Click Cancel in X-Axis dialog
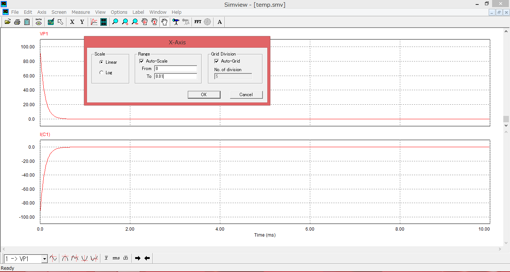510x272 pixels. pos(246,95)
